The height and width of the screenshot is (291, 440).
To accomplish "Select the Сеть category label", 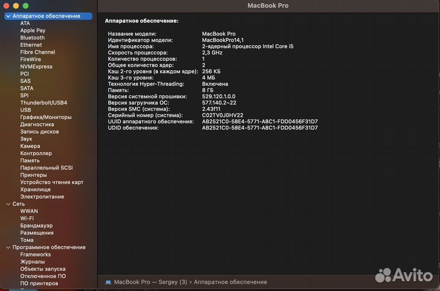I will pyautogui.click(x=18, y=204).
